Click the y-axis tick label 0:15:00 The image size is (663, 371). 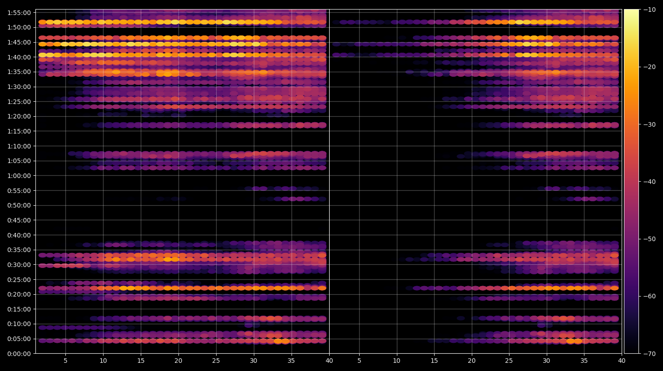19,309
